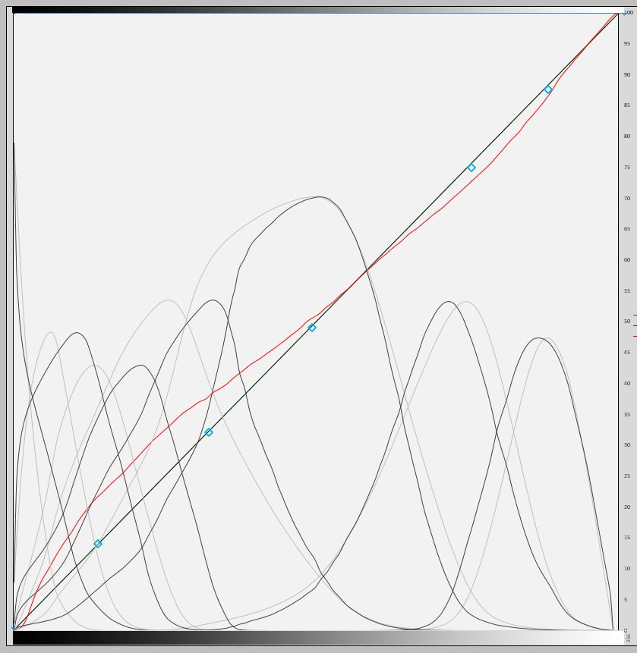Click the black tick marker on right edge
The image size is (637, 653).
[x=635, y=326]
